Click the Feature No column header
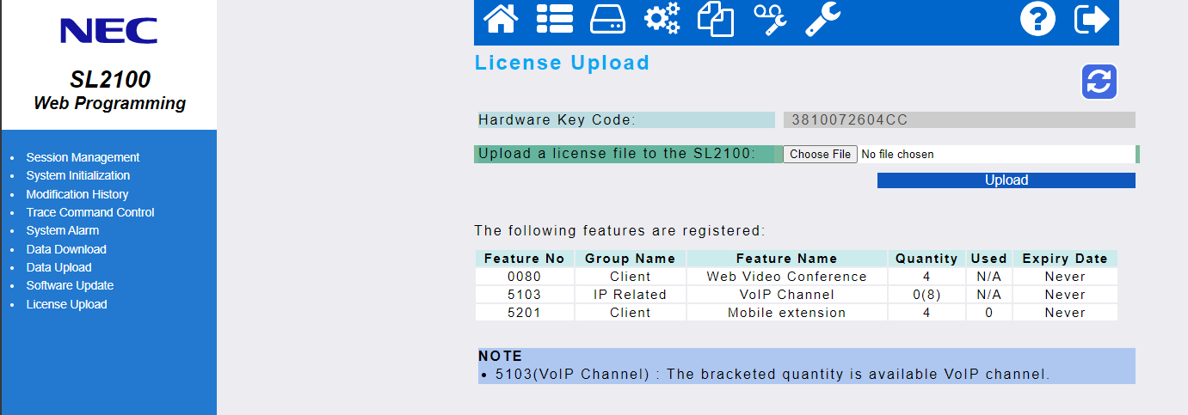The width and height of the screenshot is (1188, 415). [x=525, y=259]
